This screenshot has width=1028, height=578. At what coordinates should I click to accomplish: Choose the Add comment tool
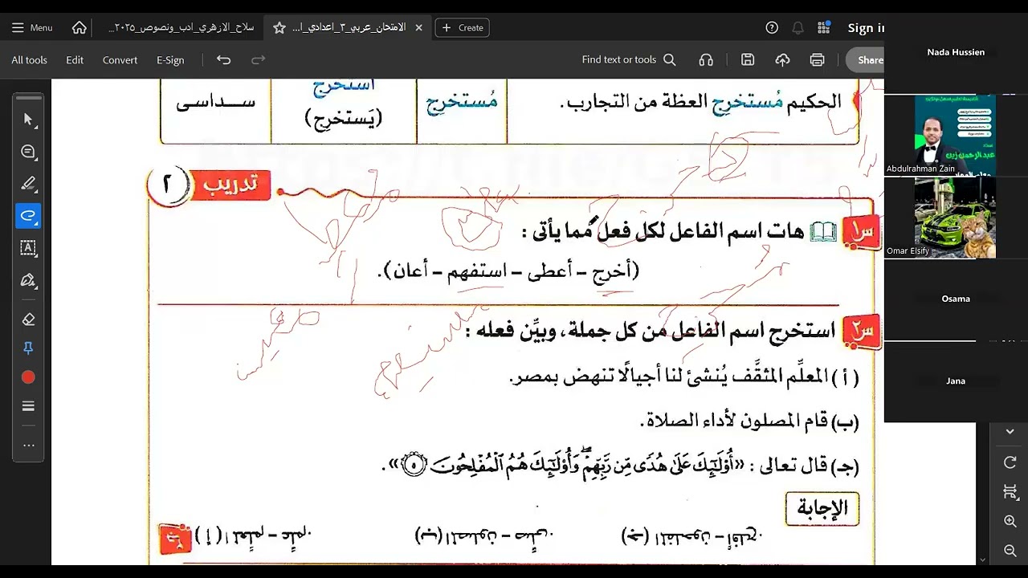(28, 152)
